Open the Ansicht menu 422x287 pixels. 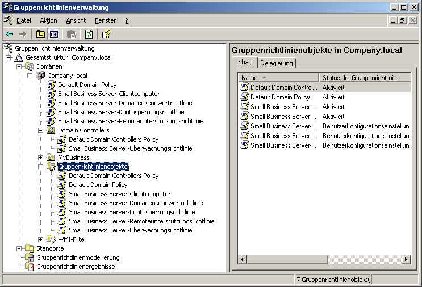pos(76,20)
